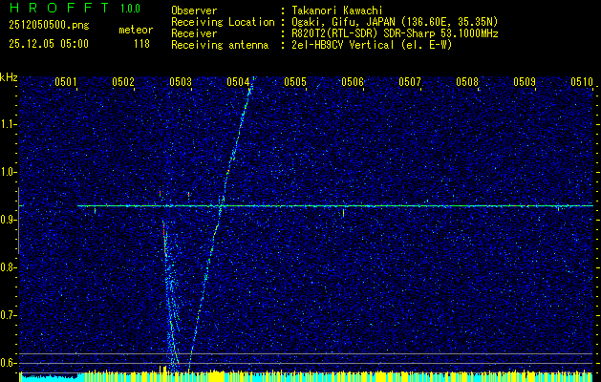This screenshot has width=601, height=382.
Task: Click the version number 1.0.0
Action: tap(130, 9)
